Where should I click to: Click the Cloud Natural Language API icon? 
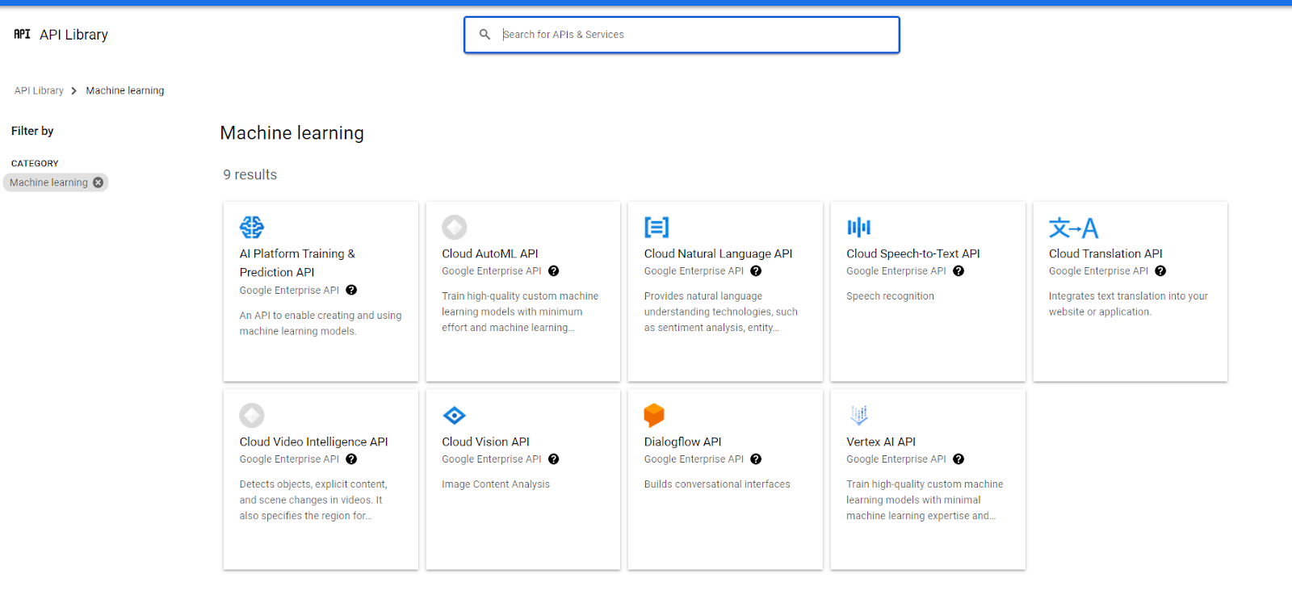click(x=656, y=227)
